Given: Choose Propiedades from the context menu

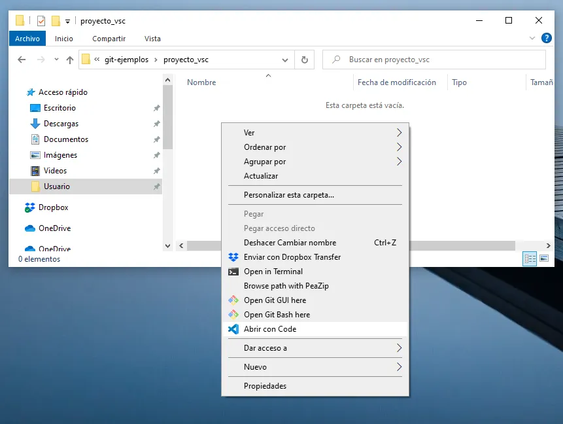Looking at the screenshot, I should [x=265, y=386].
